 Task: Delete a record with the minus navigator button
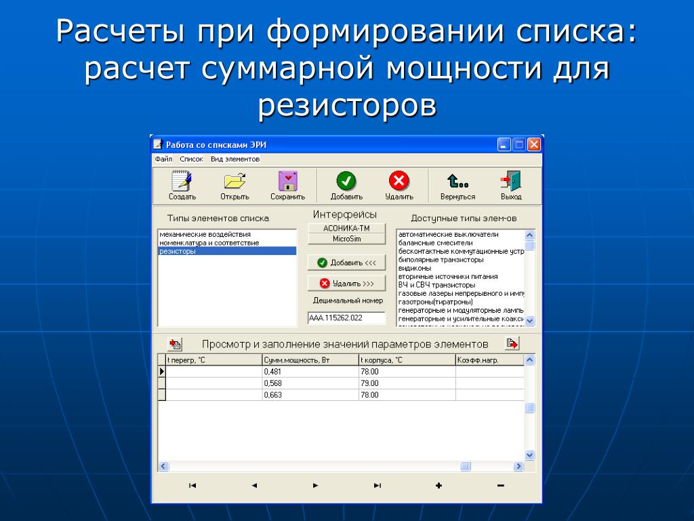click(x=501, y=486)
